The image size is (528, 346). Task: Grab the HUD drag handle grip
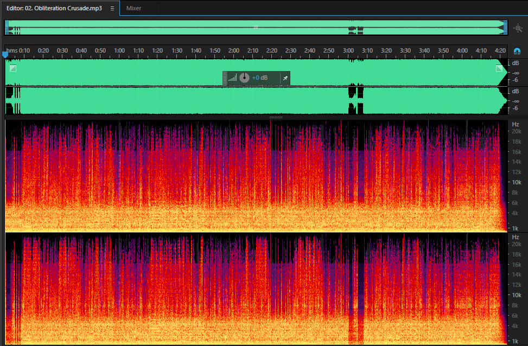click(225, 78)
